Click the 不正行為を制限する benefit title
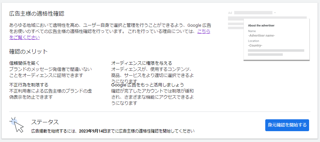 29,85
